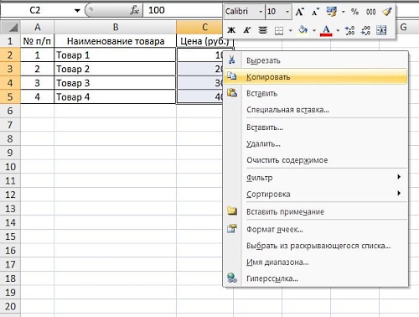Decrease decimal places
Image resolution: width=419 pixels, height=317 pixels.
pyautogui.click(x=365, y=30)
